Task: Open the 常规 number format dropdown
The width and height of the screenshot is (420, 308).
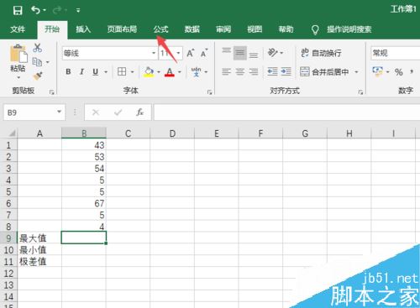Action: click(395, 53)
